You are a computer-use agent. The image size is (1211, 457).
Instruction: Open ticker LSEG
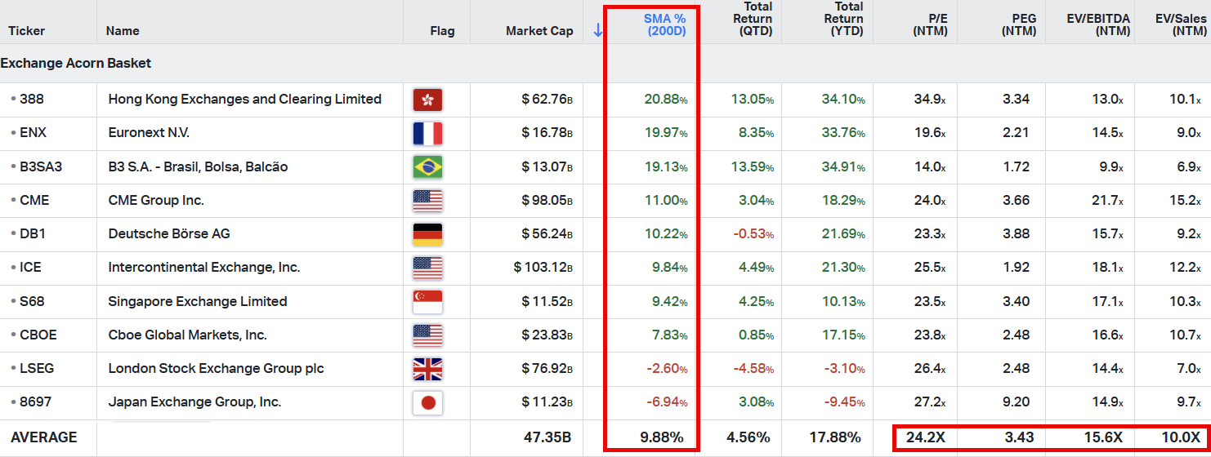tap(37, 368)
